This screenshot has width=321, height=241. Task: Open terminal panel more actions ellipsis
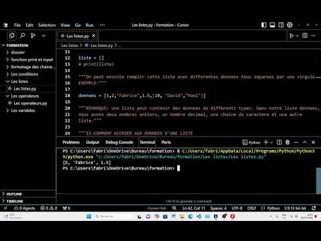(296, 142)
